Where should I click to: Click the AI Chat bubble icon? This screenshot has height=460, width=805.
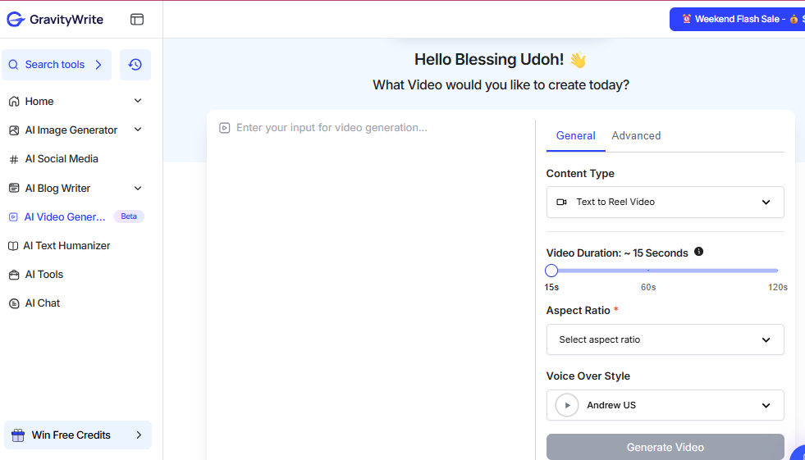(x=14, y=303)
